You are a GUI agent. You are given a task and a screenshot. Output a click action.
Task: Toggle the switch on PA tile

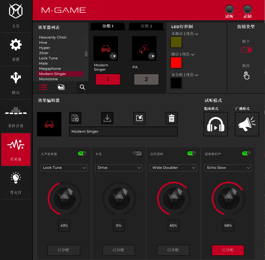[x=152, y=56]
